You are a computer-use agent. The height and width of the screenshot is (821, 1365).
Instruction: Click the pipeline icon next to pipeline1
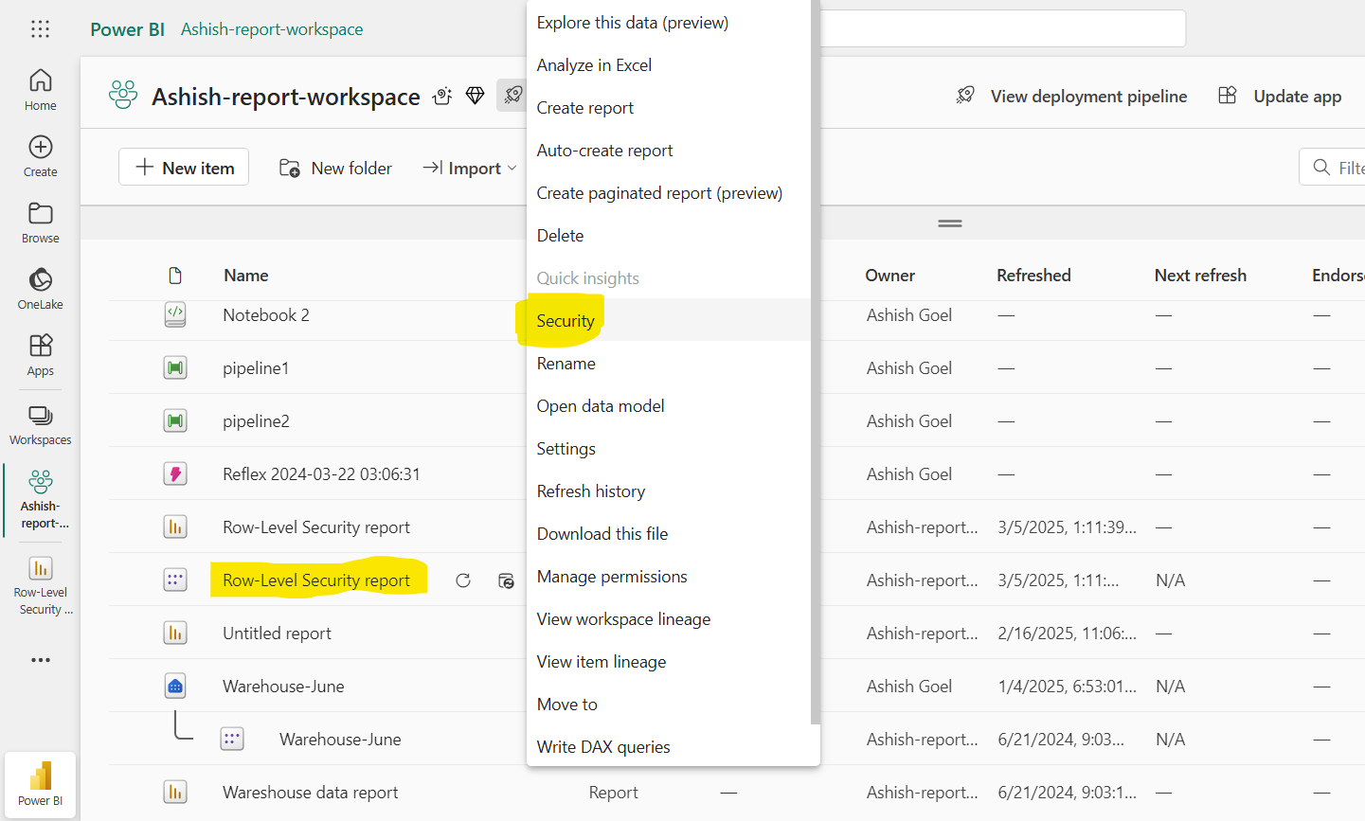coord(175,367)
